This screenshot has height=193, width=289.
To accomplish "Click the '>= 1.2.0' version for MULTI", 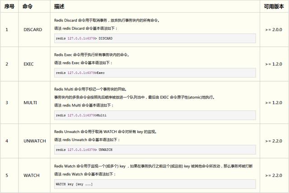I will pos(274,102).
